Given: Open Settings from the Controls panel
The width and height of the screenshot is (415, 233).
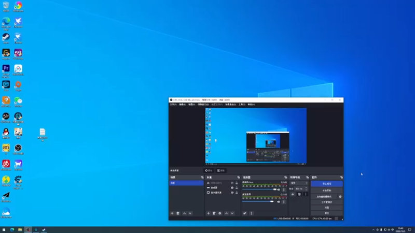Looking at the screenshot, I should (x=327, y=208).
